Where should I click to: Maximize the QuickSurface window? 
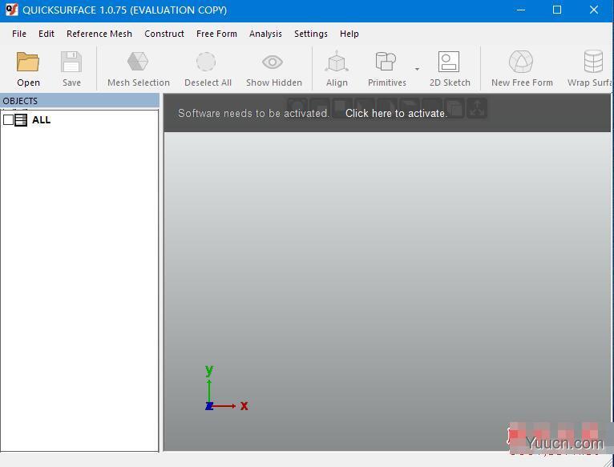[x=557, y=10]
